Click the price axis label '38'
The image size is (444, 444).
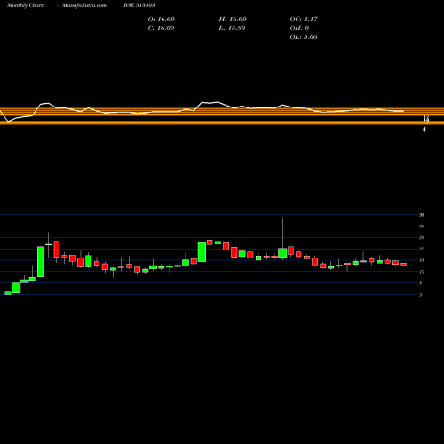(422, 215)
